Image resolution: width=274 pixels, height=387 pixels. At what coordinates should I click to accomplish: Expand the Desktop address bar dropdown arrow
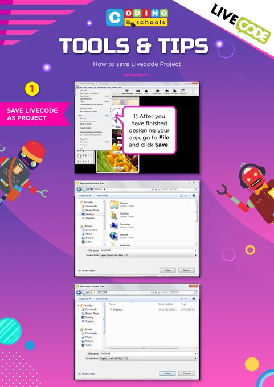coord(152,190)
